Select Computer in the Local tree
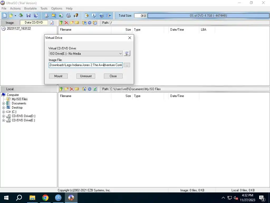270x203 pixels. pyautogui.click(x=13, y=95)
